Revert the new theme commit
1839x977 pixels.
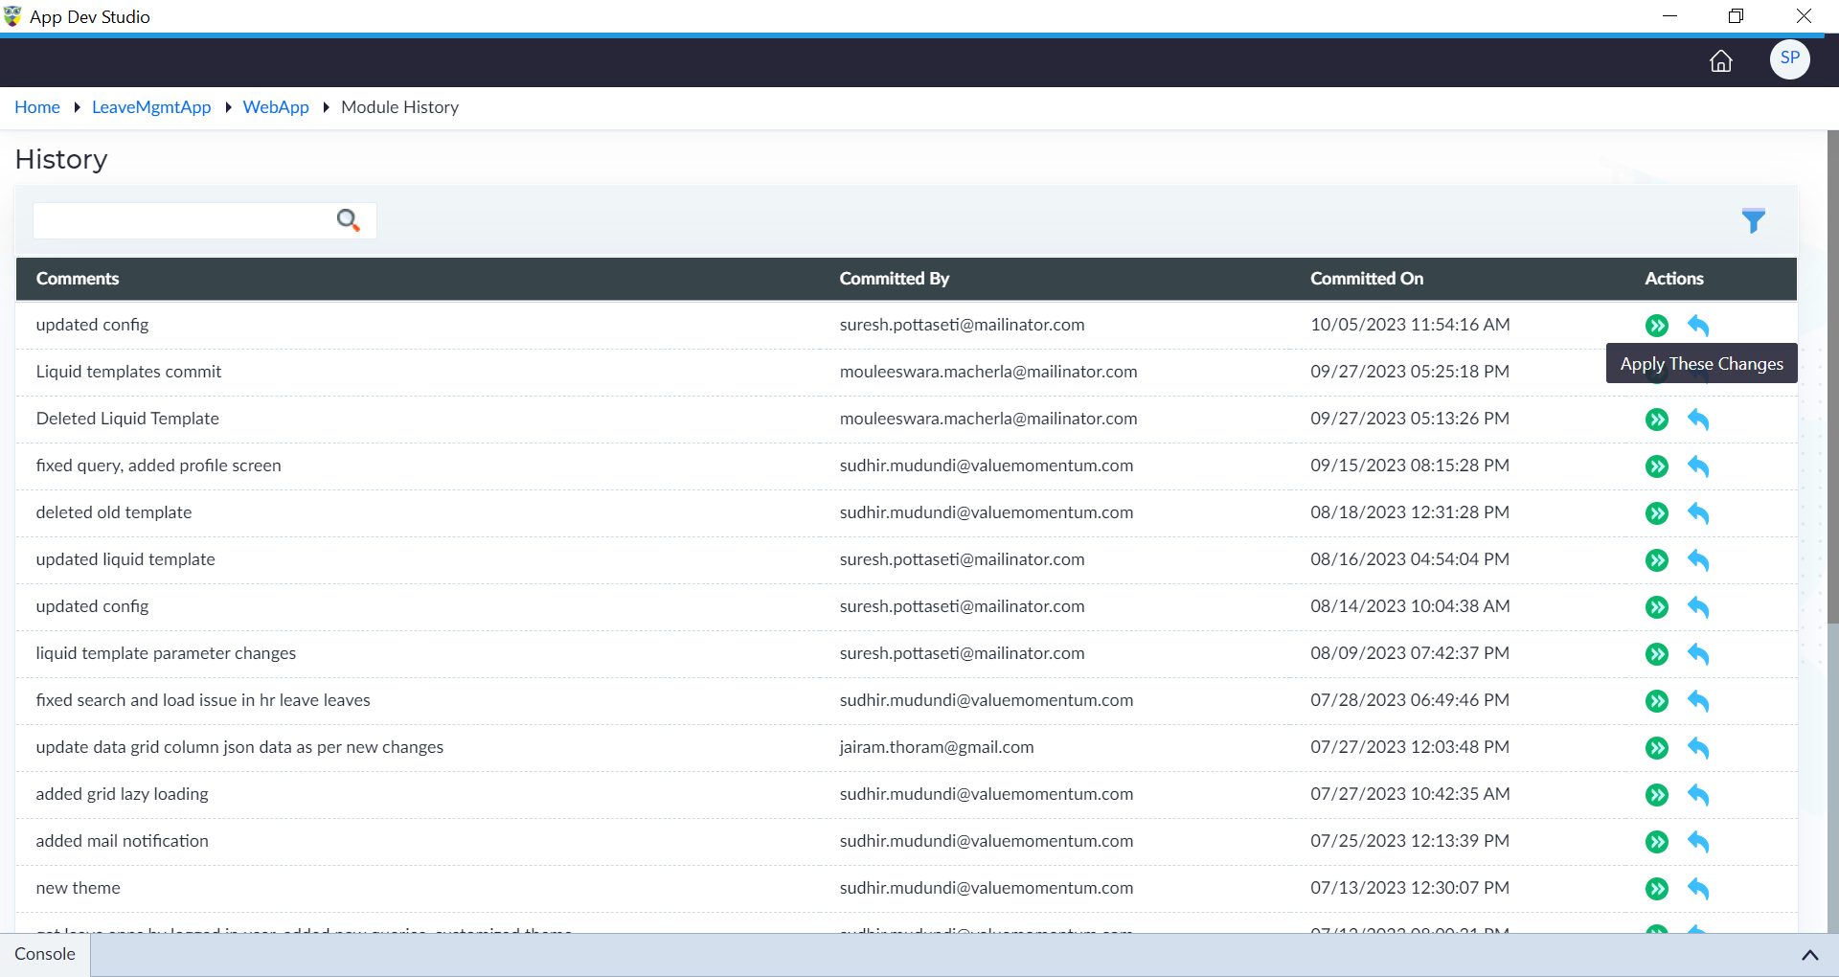click(1698, 889)
